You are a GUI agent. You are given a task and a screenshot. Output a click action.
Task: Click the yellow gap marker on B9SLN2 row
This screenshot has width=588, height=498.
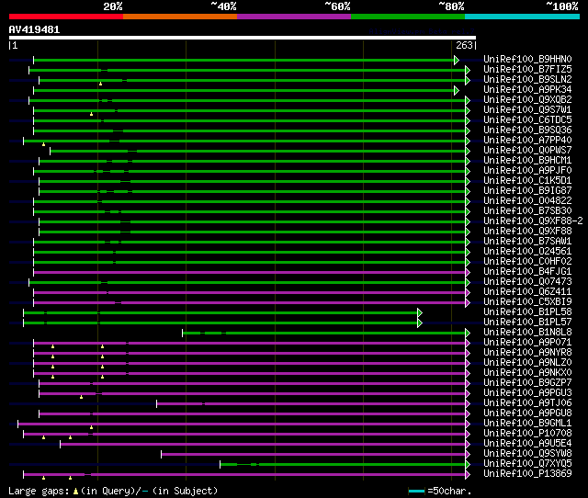coord(101,83)
